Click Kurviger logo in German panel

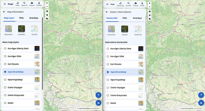(112, 4)
